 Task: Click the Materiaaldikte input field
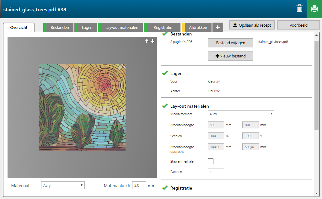139,186
